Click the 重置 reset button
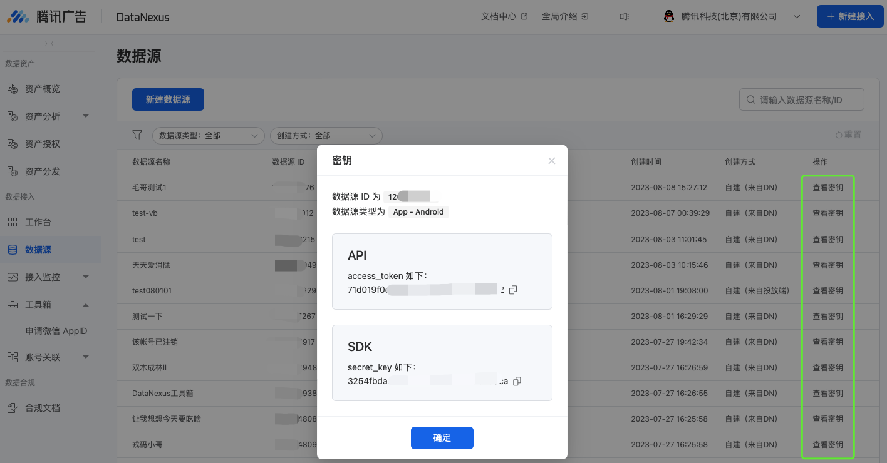Screen dimensions: 887x463 pyautogui.click(x=849, y=135)
